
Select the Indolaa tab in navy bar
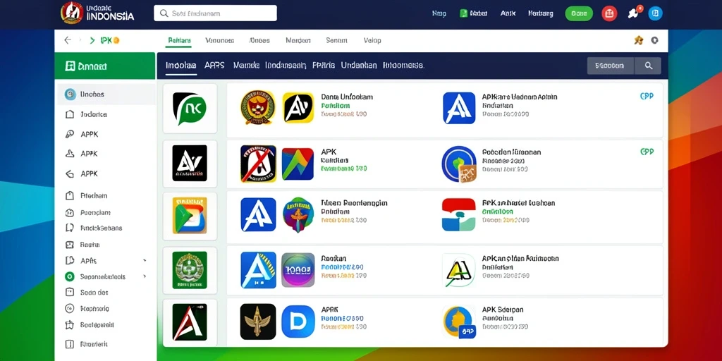pos(180,66)
